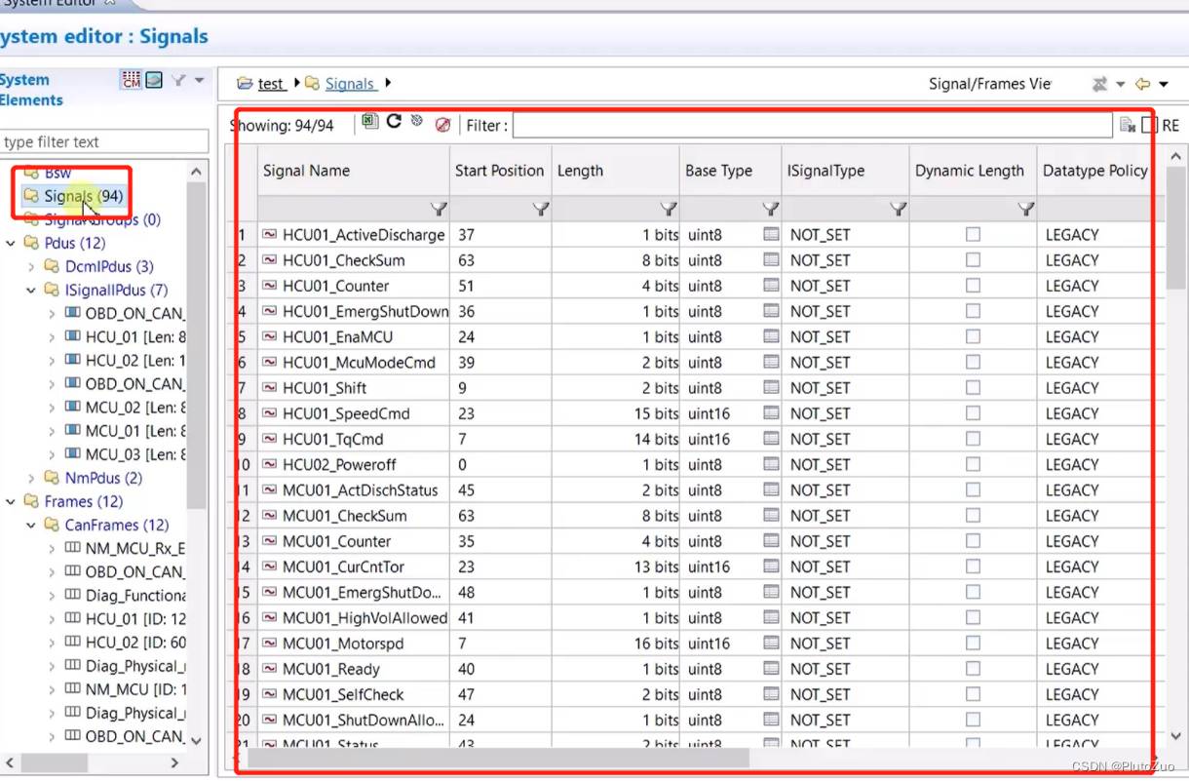The width and height of the screenshot is (1189, 781).
Task: Click the red clear filter icon
Action: pyautogui.click(x=443, y=125)
